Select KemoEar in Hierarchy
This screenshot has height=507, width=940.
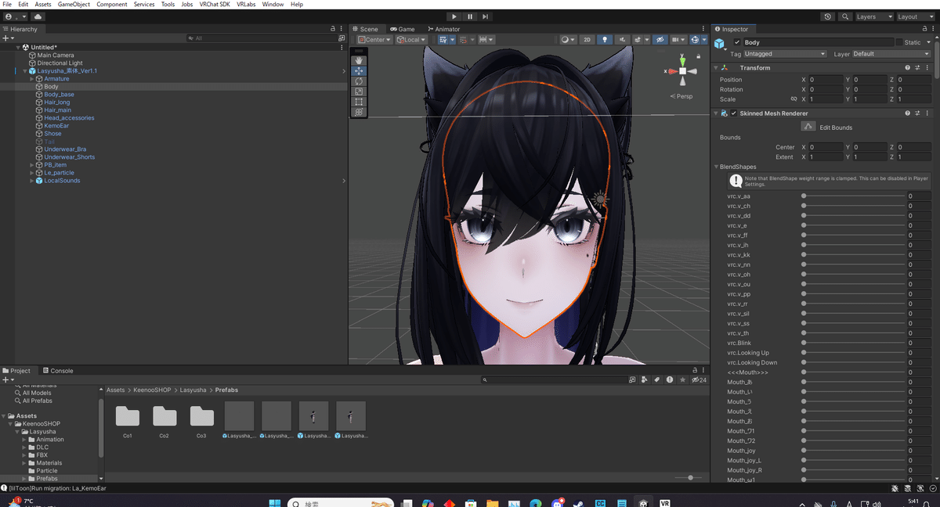56,126
